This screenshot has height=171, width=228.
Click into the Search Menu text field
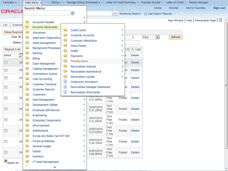47,13
